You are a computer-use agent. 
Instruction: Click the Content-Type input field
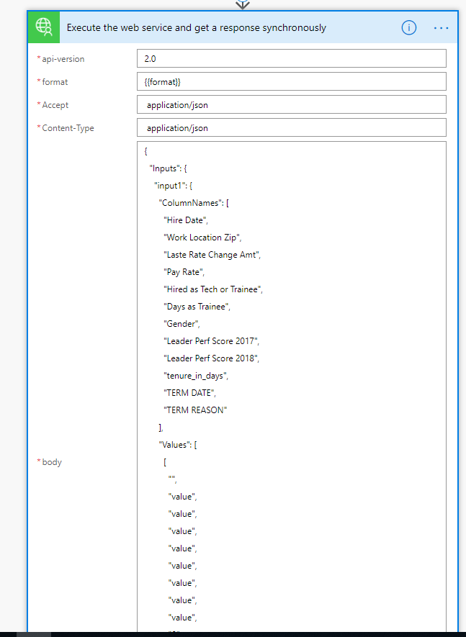[x=291, y=127]
